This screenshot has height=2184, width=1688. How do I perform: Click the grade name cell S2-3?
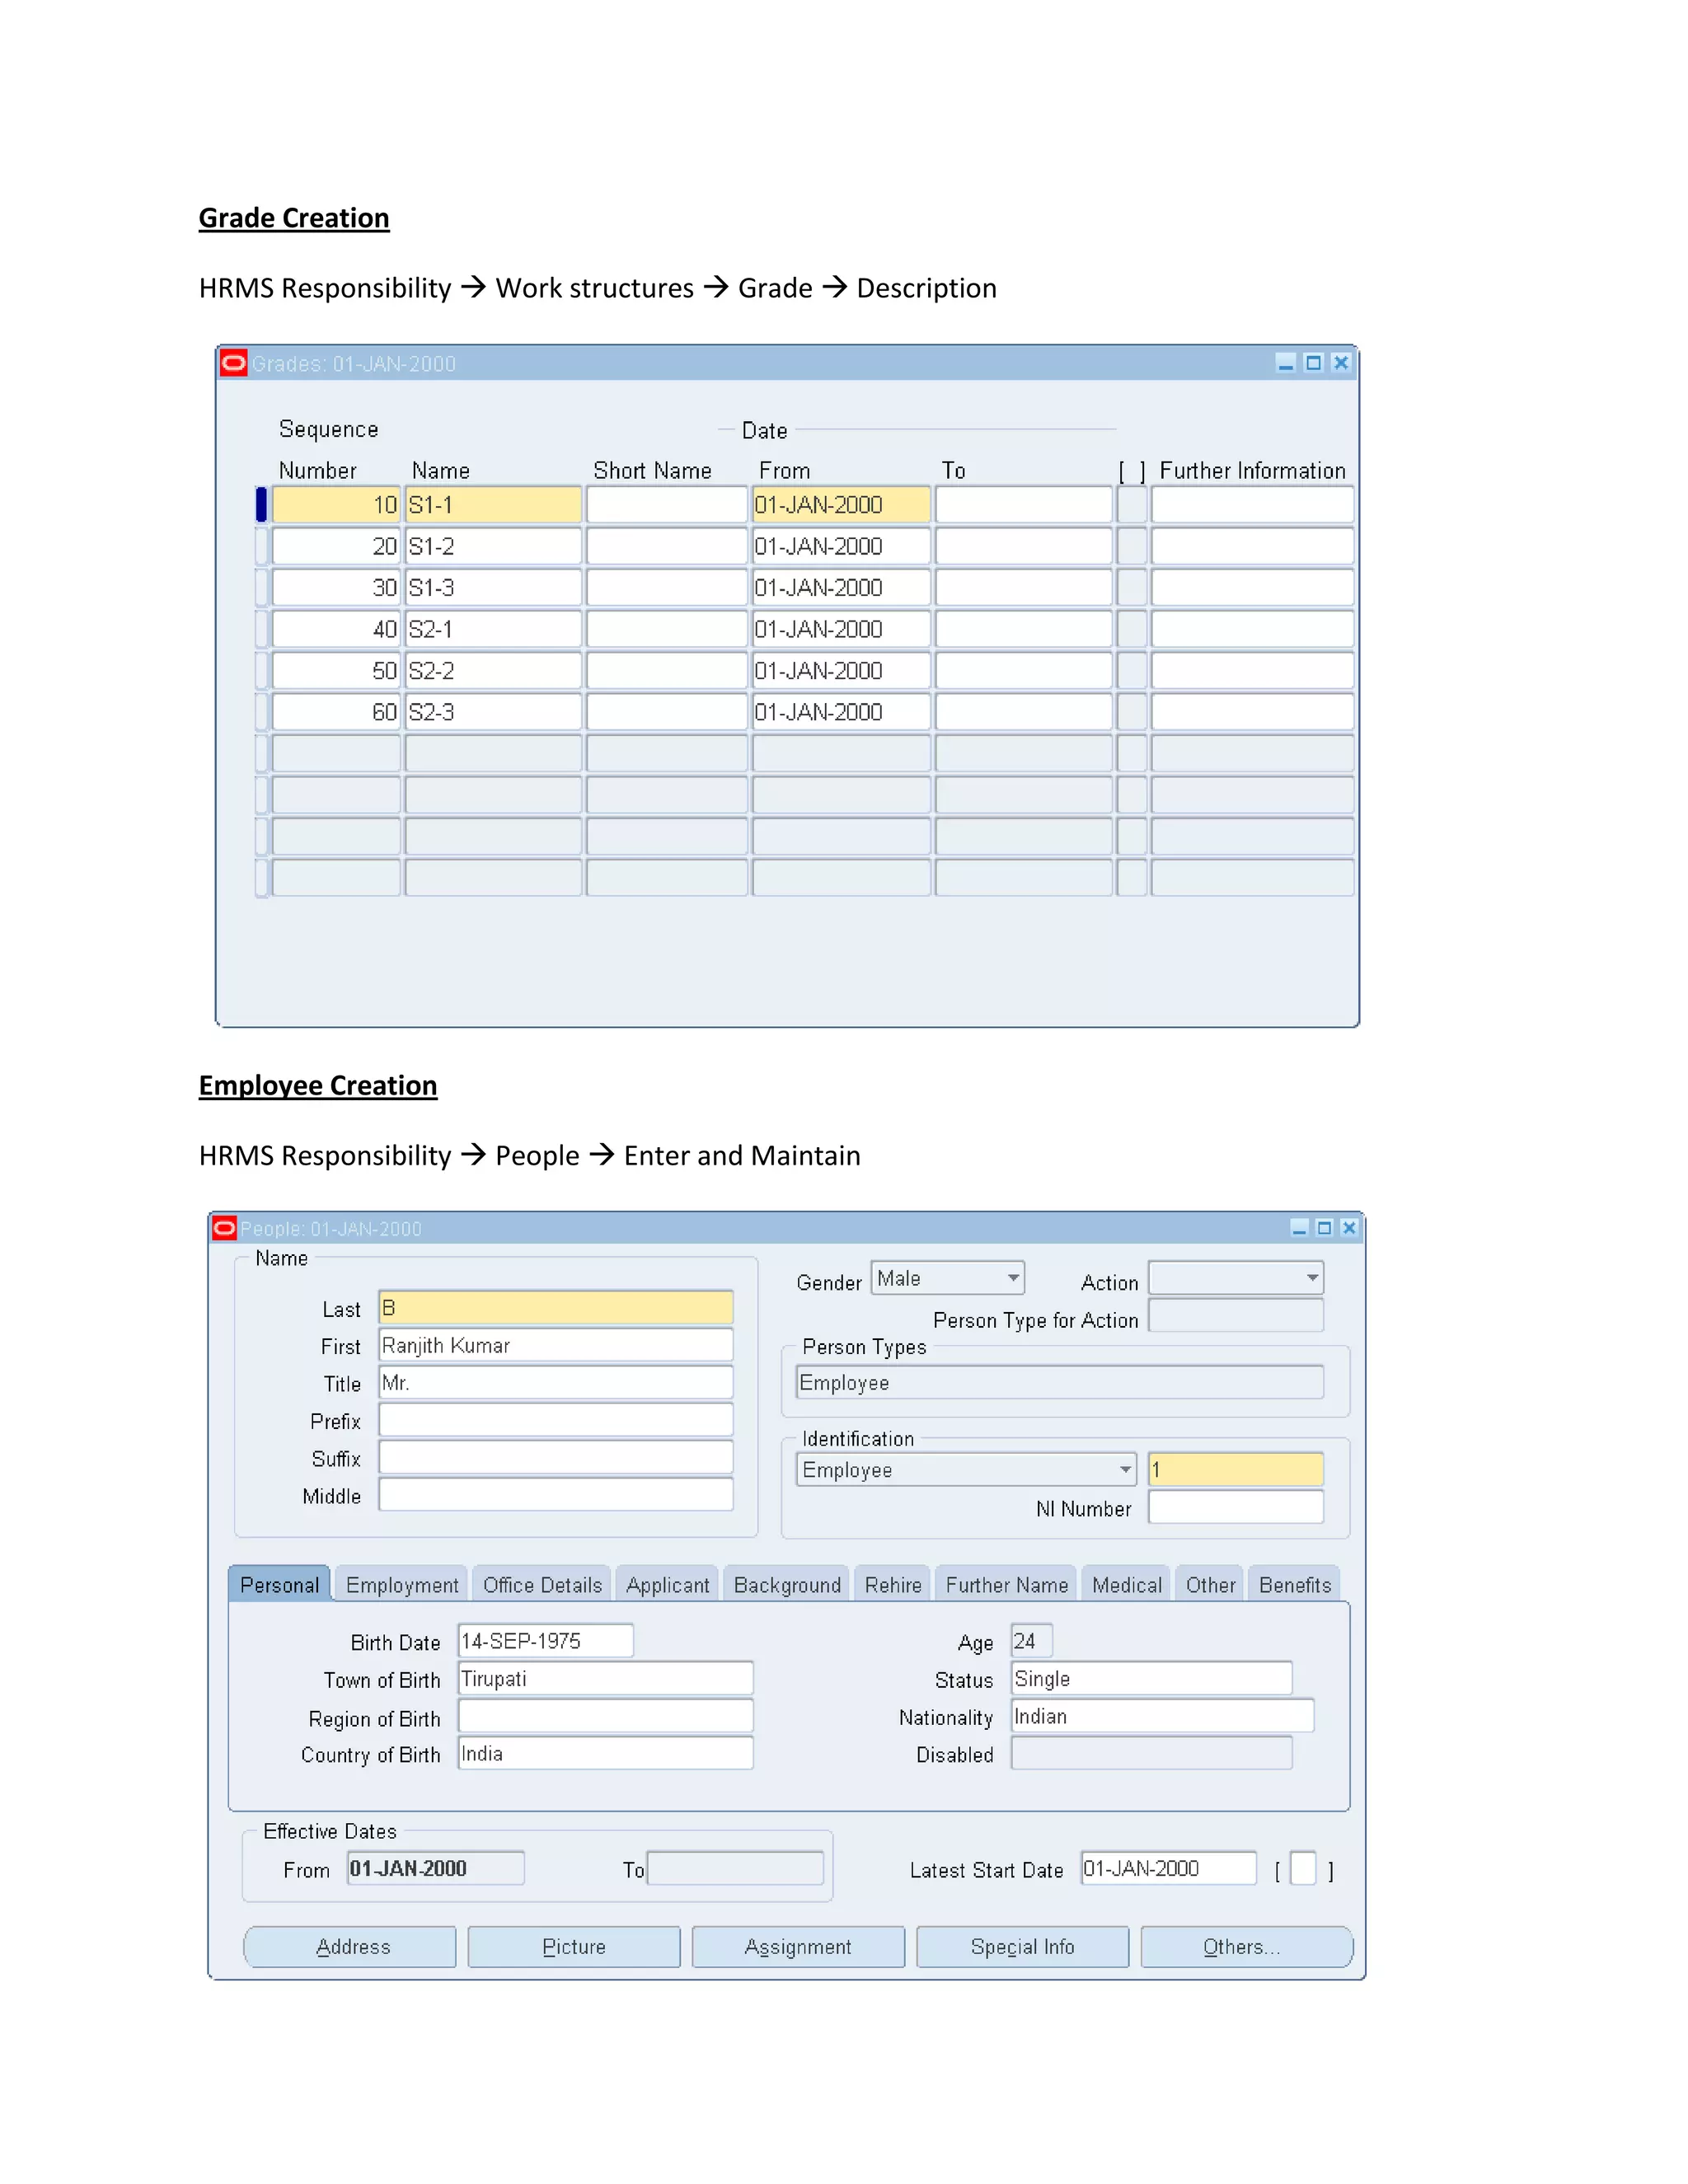[x=493, y=711]
